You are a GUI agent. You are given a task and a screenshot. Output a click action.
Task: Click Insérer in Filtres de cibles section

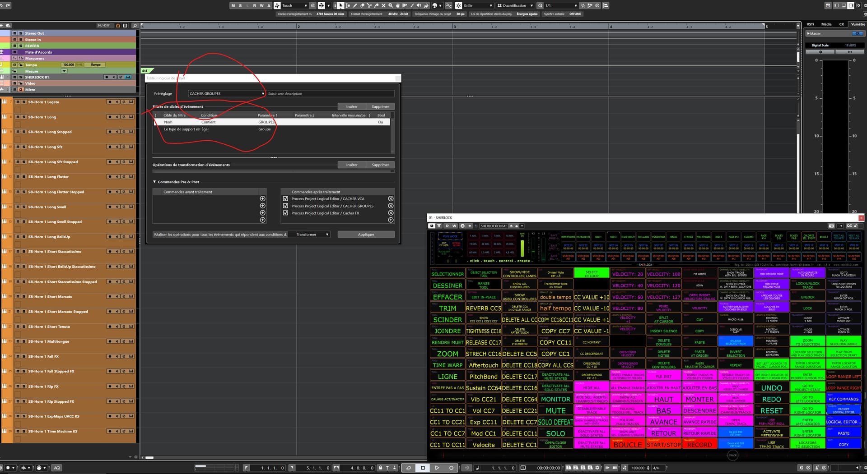point(352,106)
